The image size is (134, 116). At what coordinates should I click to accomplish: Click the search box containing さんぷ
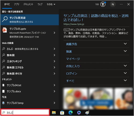[x=25, y=112]
